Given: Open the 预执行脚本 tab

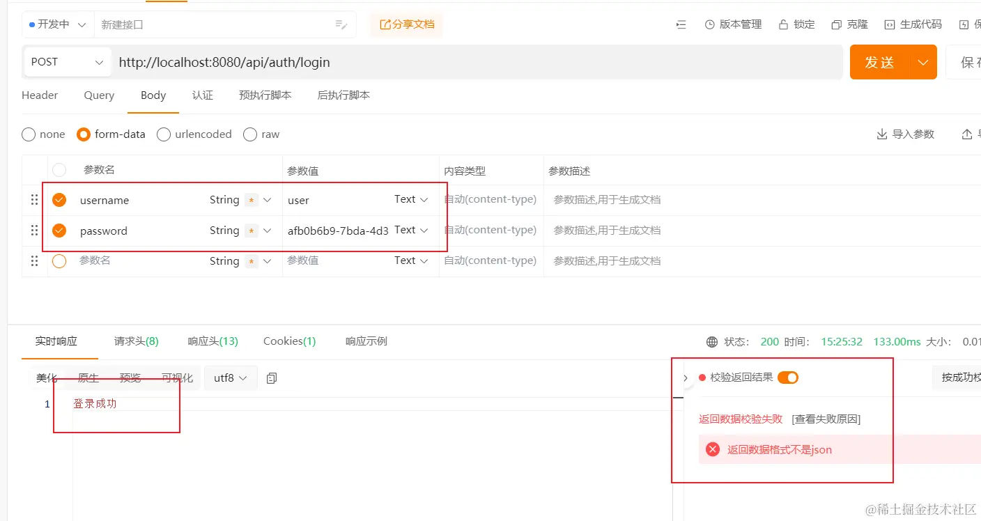Looking at the screenshot, I should click(x=265, y=95).
